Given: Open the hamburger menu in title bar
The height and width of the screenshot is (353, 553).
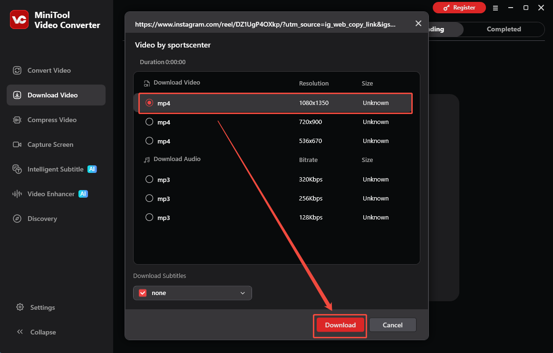Looking at the screenshot, I should click(495, 8).
